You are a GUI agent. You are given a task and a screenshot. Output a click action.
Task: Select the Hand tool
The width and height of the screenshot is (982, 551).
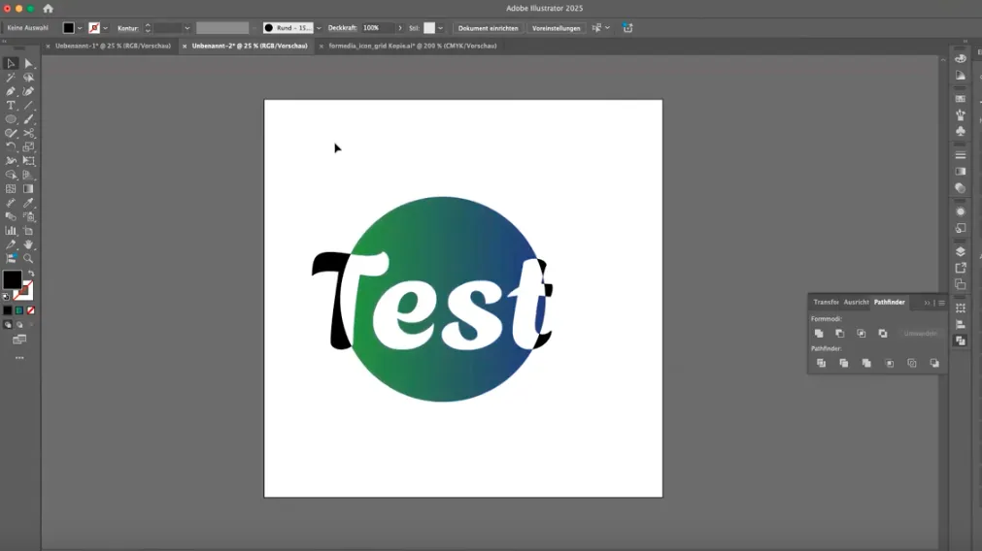28,244
